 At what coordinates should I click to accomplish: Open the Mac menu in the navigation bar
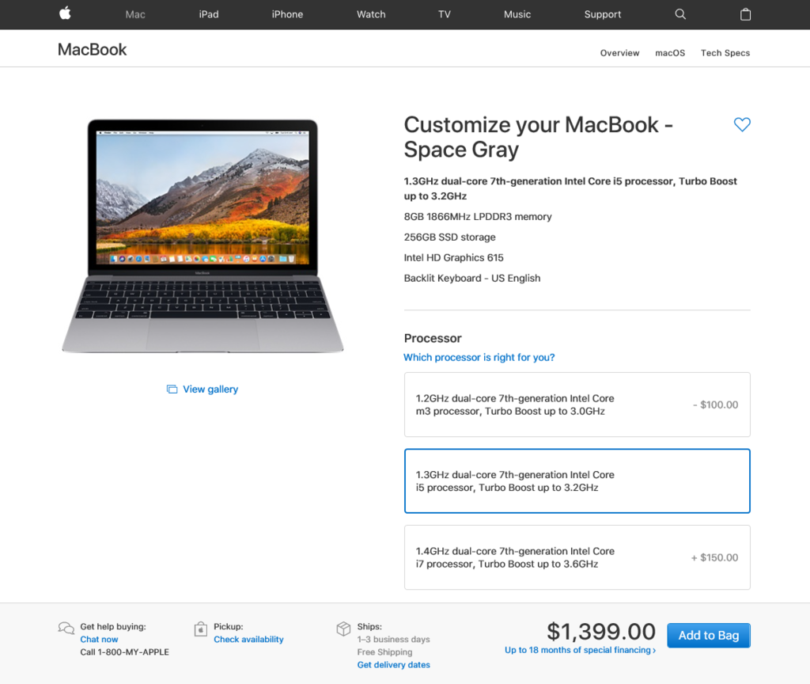(x=135, y=14)
